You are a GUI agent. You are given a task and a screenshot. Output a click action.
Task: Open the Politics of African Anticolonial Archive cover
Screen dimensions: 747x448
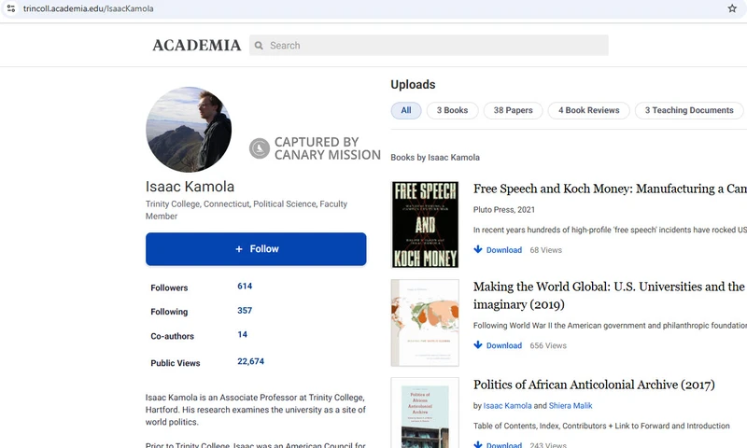[425, 413]
